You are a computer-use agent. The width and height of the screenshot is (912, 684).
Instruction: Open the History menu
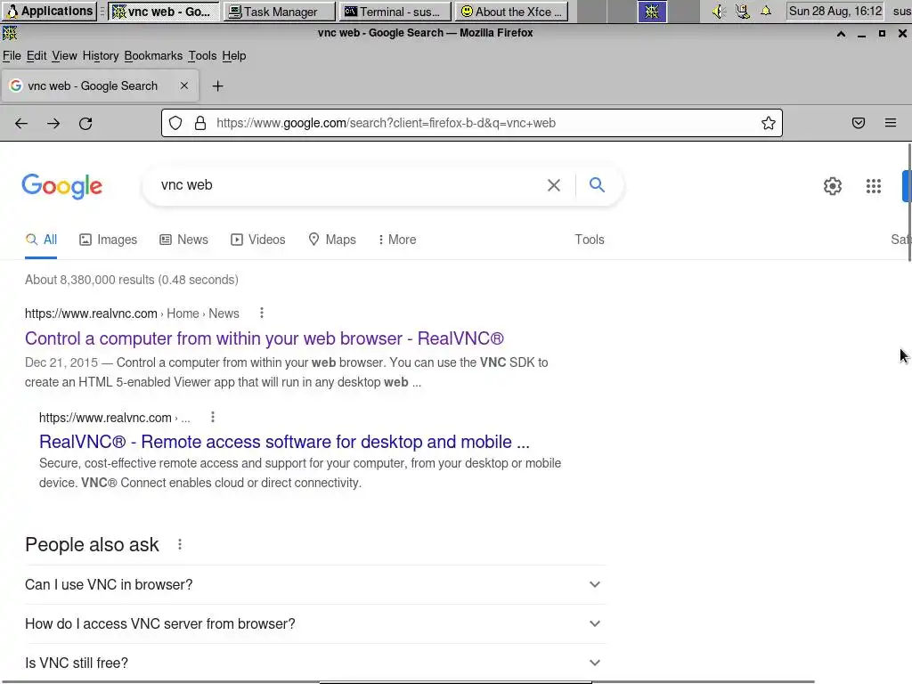point(100,56)
